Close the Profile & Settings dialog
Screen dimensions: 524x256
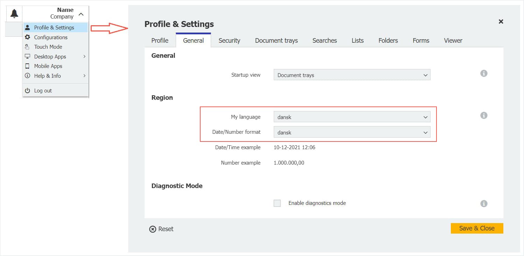pyautogui.click(x=501, y=21)
